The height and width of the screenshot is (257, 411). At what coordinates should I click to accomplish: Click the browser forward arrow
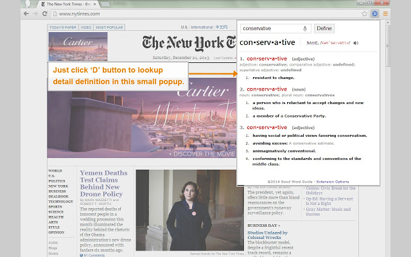35,13
